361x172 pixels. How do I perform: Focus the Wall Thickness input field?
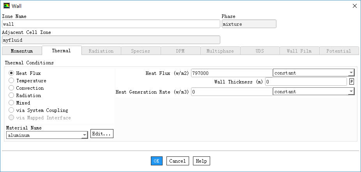tap(306, 82)
